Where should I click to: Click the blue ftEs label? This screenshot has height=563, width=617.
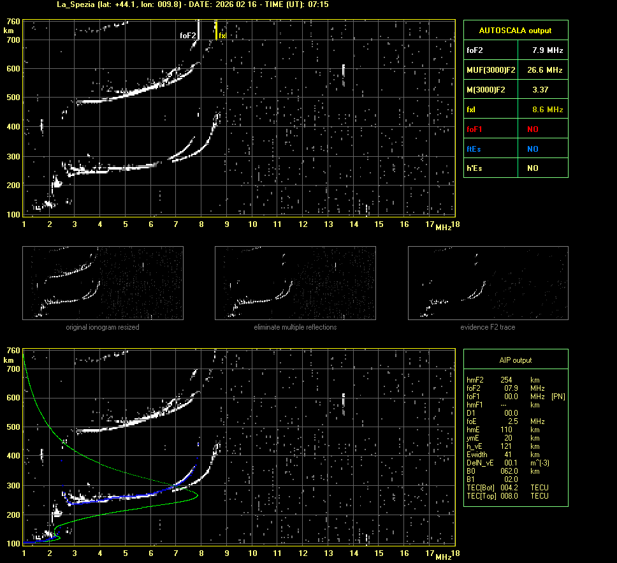point(474,149)
